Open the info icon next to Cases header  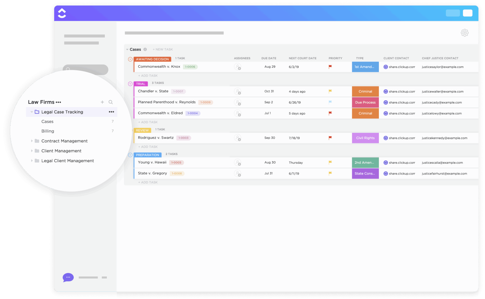tap(145, 49)
